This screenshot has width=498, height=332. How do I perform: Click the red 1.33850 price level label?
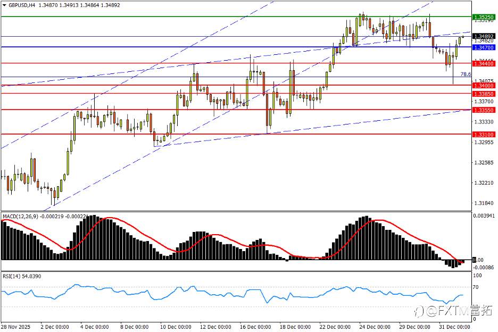(x=484, y=94)
